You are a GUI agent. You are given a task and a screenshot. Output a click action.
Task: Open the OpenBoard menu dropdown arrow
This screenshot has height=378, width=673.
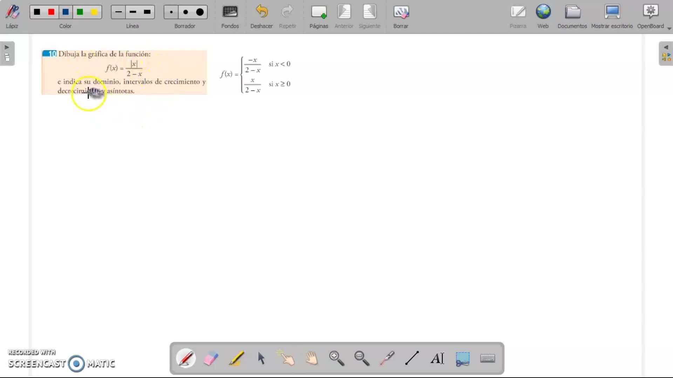669,29
